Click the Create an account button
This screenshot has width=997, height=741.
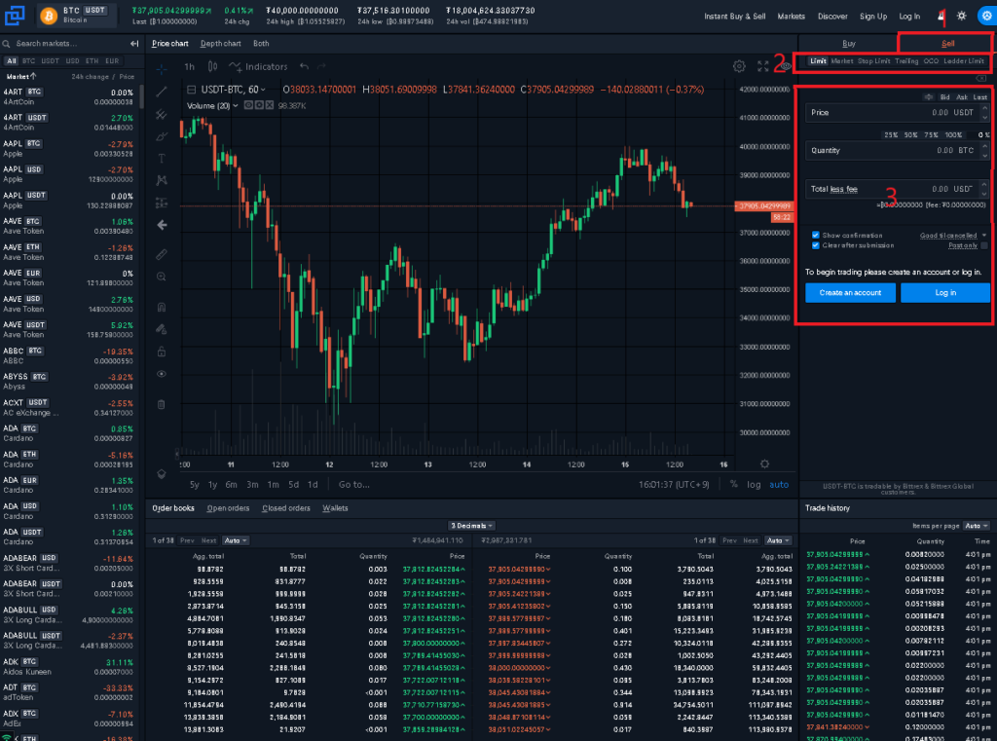point(850,292)
